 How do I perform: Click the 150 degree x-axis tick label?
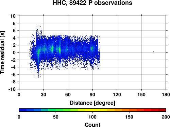coord(141,94)
